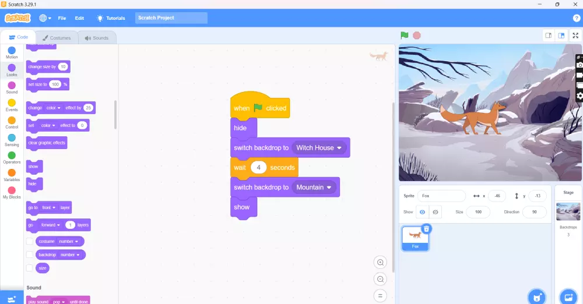583x304 pixels.
Task: Open number dropdown in costume block
Action: (x=68, y=241)
